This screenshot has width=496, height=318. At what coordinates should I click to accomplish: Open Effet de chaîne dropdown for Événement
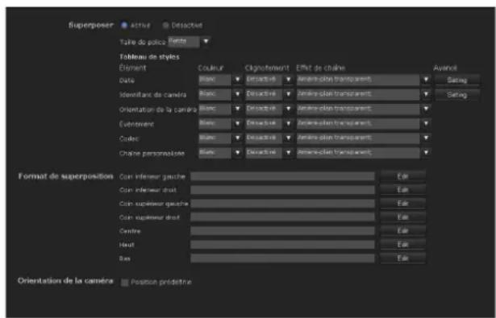coord(364,123)
